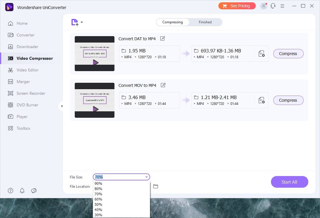Select Video Compressor in sidebar
Screen dimensions: 320x218
pyautogui.click(x=30, y=58)
